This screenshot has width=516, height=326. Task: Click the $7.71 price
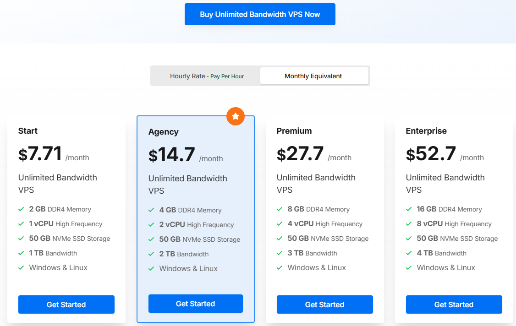tap(40, 154)
